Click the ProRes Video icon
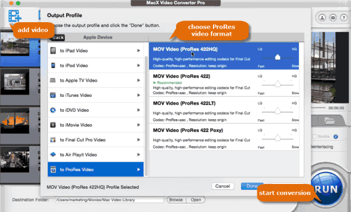351x212 pixels. (x=53, y=169)
